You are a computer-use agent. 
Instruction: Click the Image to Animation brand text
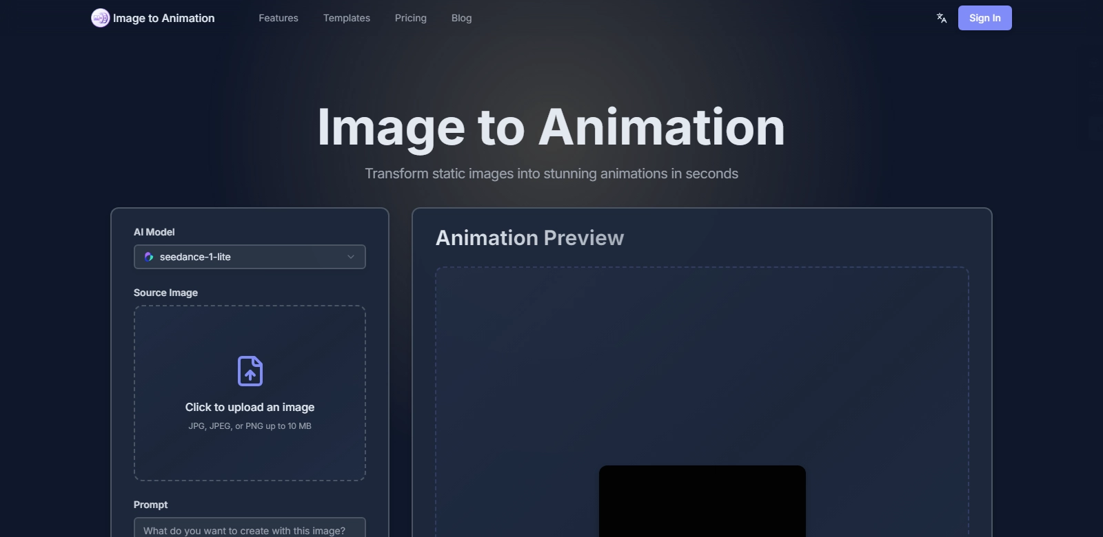[164, 18]
